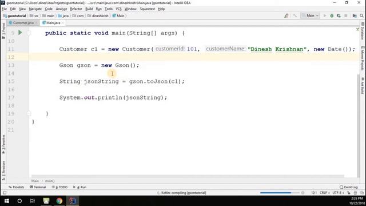Switch to Chrome in taskbar
Screen dimensions: 366x206
pyautogui.click(x=59, y=201)
